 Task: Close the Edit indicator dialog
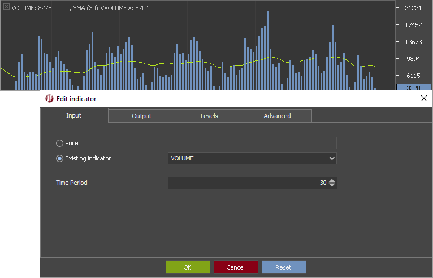[424, 98]
